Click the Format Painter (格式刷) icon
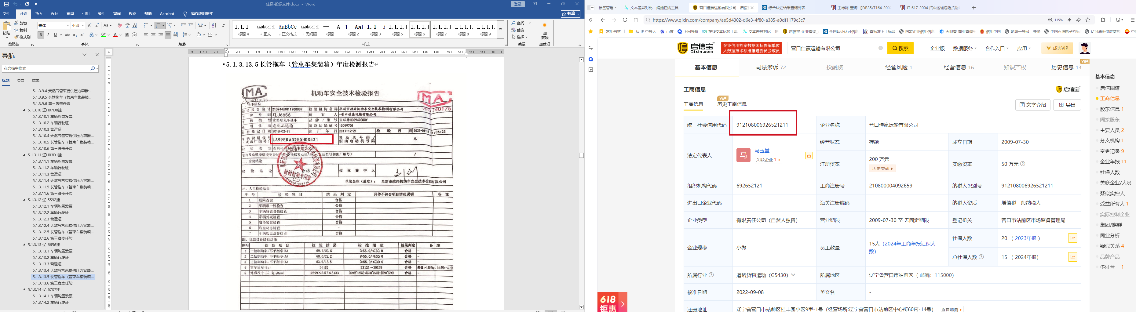Image resolution: width=1136 pixels, height=312 pixels. click(16, 37)
